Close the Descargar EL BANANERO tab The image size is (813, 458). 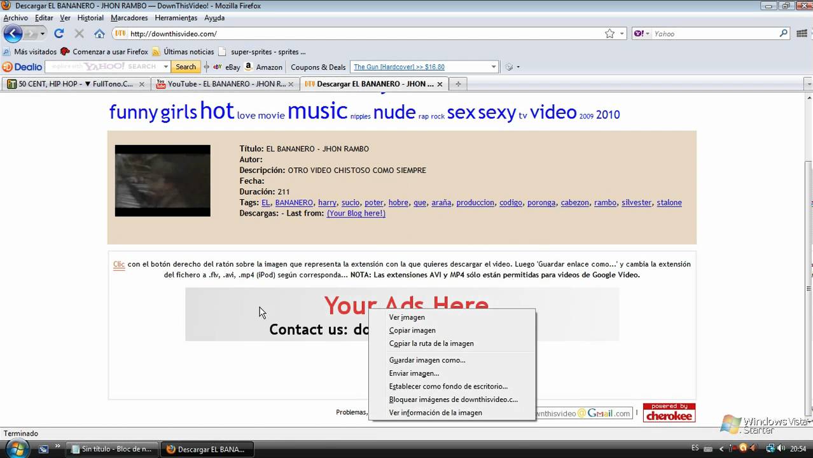pos(440,84)
